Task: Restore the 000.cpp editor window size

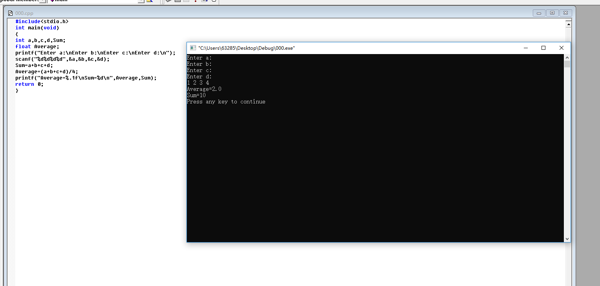Action: coord(552,13)
